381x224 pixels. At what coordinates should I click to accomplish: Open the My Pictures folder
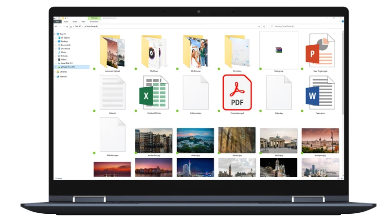tap(196, 52)
